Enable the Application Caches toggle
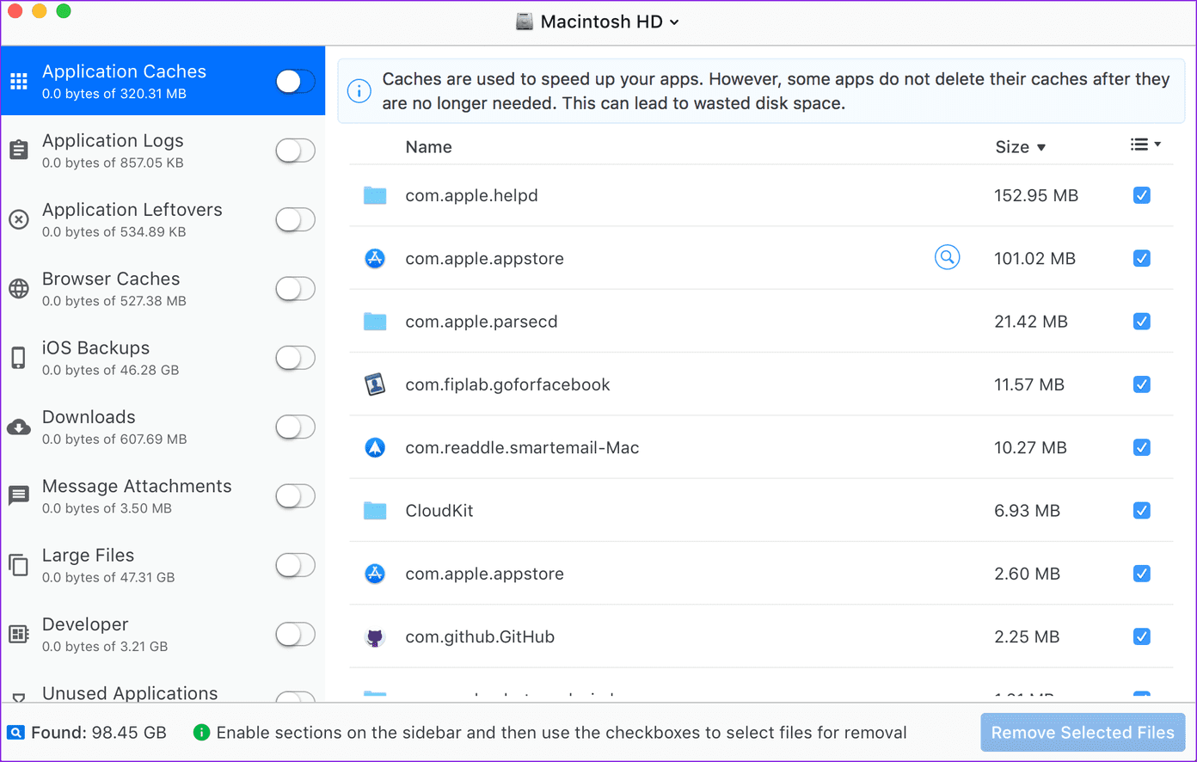This screenshot has width=1197, height=762. [x=295, y=81]
